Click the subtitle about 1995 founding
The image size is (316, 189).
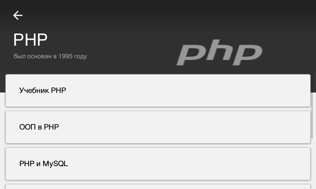point(50,56)
